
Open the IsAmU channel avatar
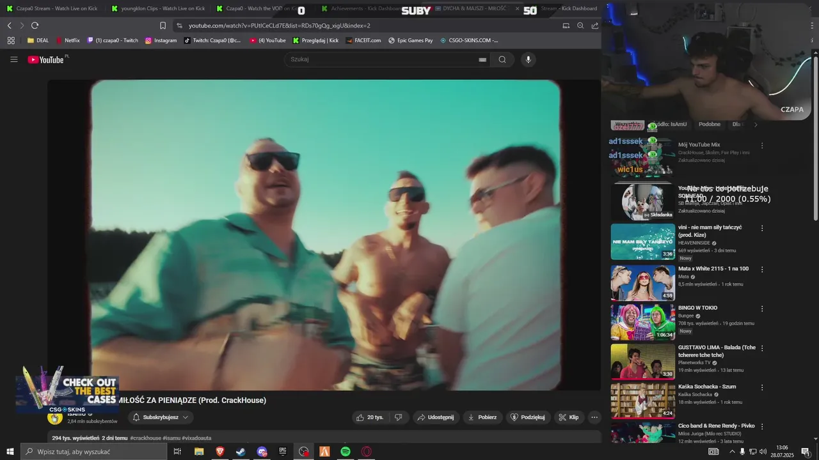coord(55,418)
